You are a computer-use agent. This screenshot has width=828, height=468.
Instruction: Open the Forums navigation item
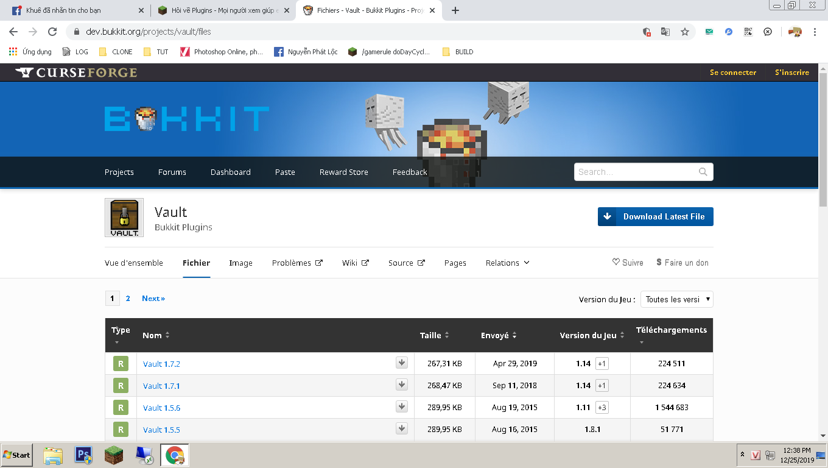point(172,172)
